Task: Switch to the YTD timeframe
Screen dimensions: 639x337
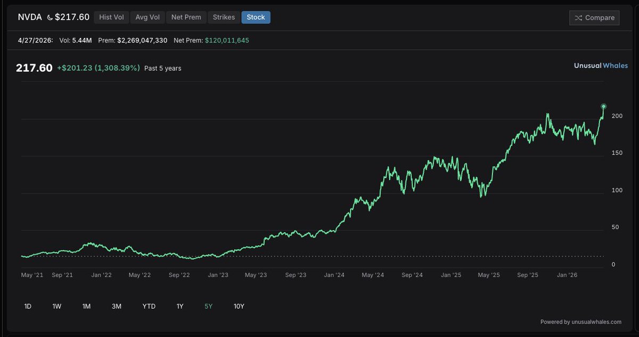Action: tap(149, 306)
